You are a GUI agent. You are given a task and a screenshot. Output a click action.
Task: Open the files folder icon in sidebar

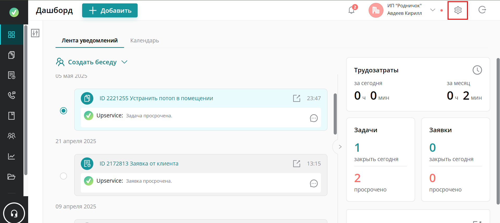(x=11, y=177)
